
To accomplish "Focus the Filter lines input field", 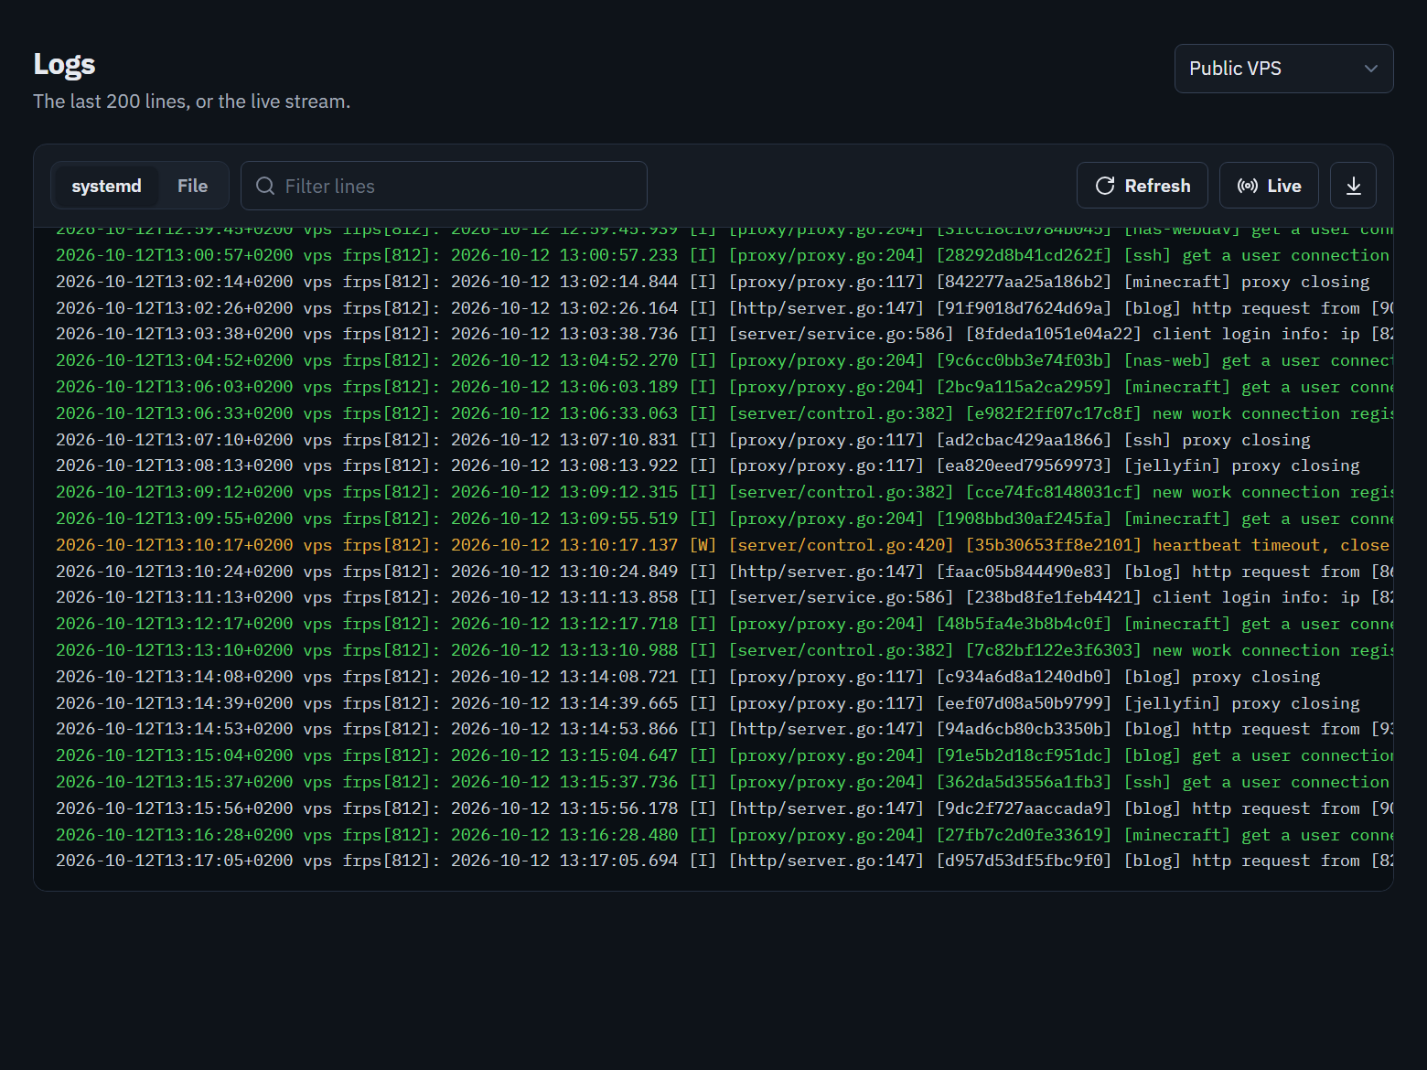I will [444, 186].
